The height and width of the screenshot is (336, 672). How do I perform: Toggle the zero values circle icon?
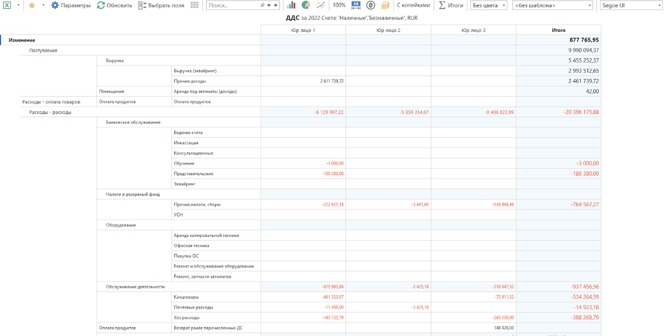pyautogui.click(x=370, y=5)
